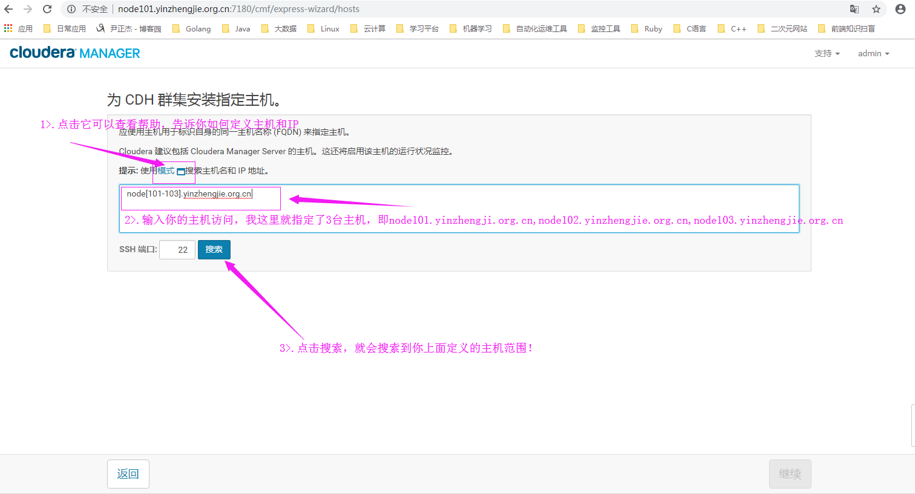
Task: Open the C语言 bookmark folder
Action: [x=690, y=28]
